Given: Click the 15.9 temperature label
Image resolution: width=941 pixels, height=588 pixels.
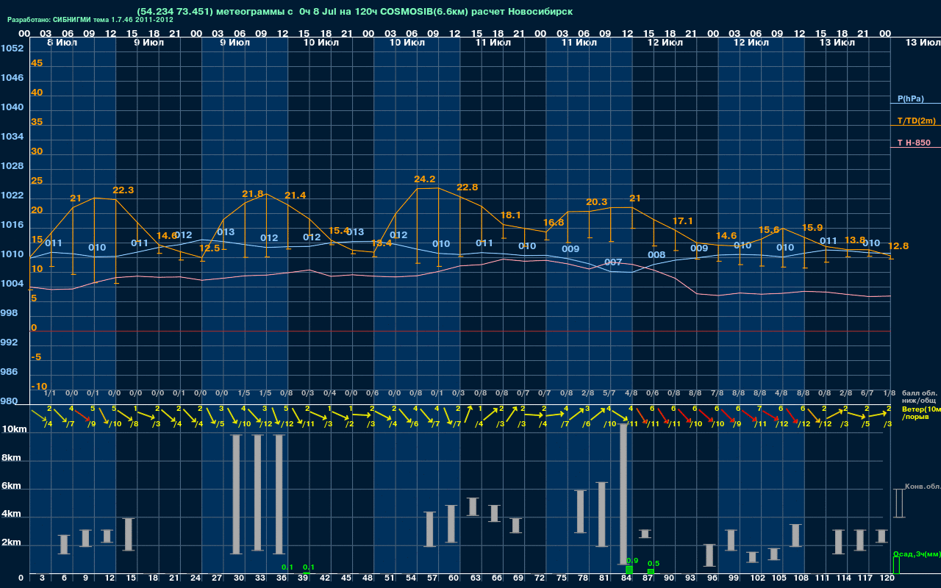Looking at the screenshot, I should point(812,227).
